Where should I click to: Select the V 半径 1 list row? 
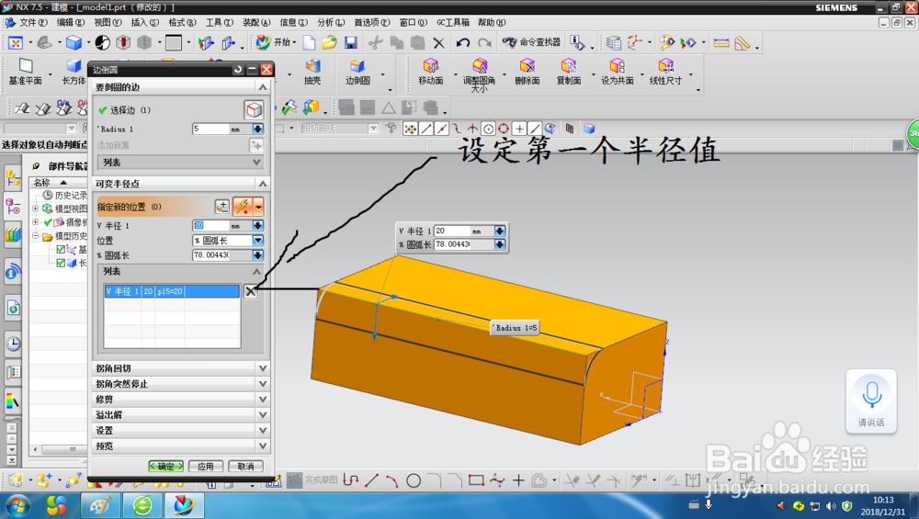click(x=172, y=291)
